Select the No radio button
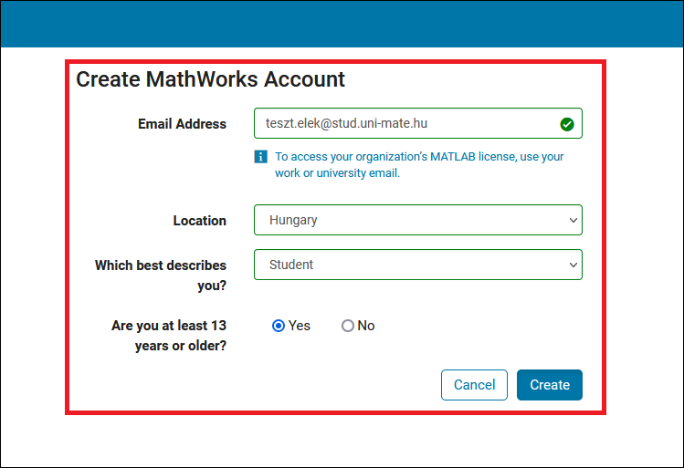Viewport: 684px width, 468px height. click(347, 326)
